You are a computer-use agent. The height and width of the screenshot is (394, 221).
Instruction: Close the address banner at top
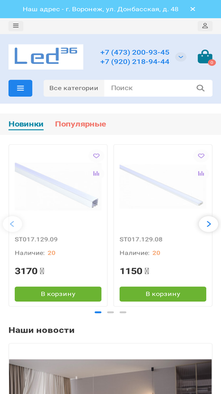193,9
